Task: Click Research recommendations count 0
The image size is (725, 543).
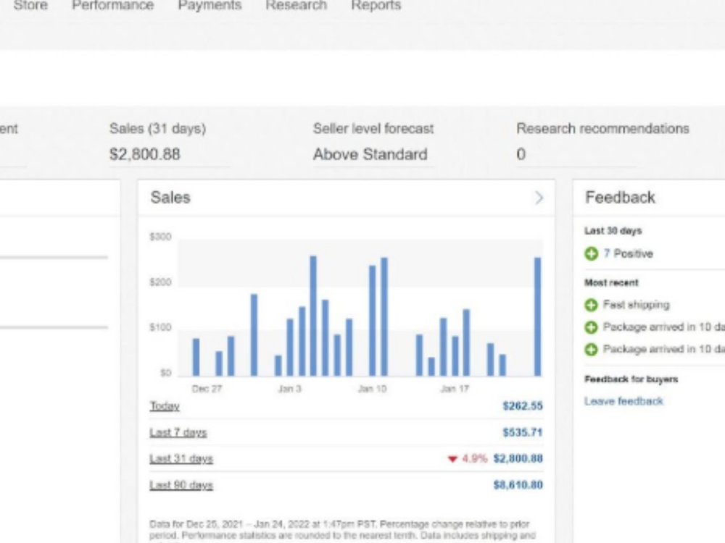Action: point(521,154)
